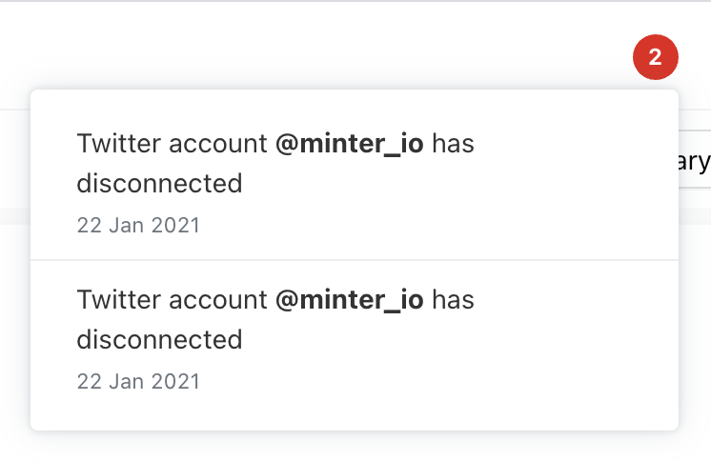Click the word "has" in the second notification
Screen dimensions: 711x461
(x=453, y=300)
